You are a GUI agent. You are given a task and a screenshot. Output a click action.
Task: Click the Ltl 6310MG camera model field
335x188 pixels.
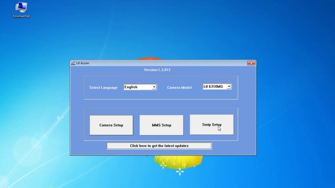pos(217,87)
